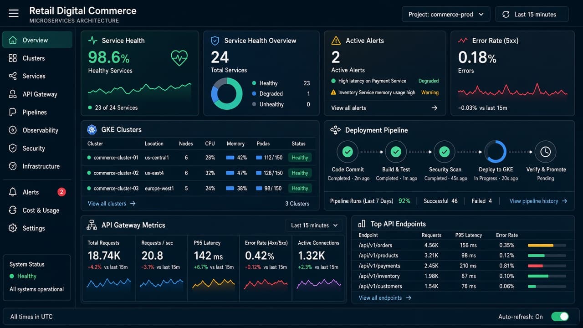
Task: Click View all endpoints link
Action: (385, 298)
